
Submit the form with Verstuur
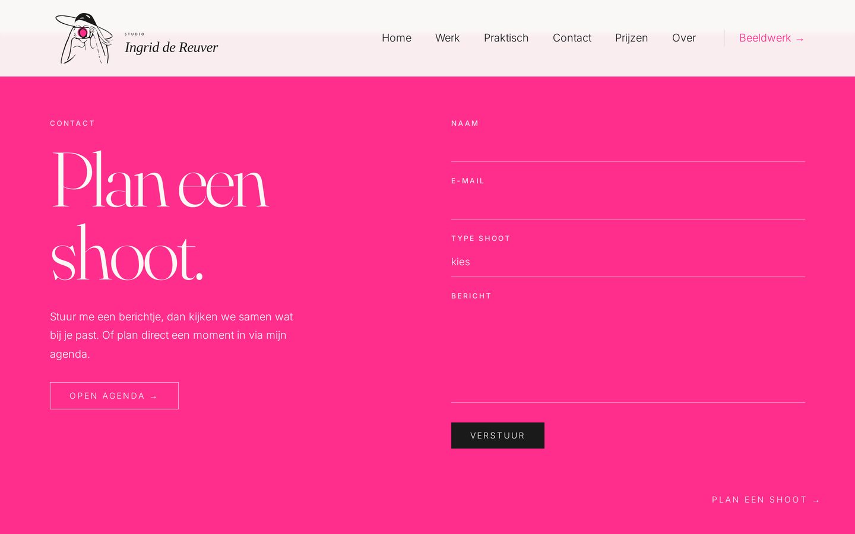tap(498, 436)
